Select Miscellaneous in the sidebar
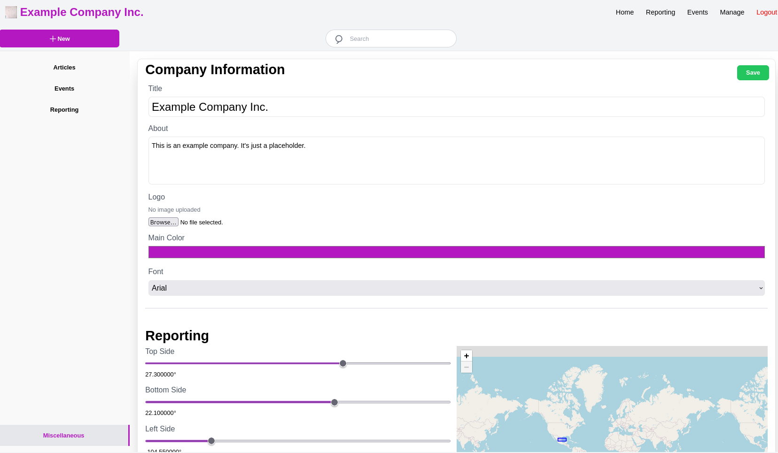The image size is (778, 453). (64, 436)
